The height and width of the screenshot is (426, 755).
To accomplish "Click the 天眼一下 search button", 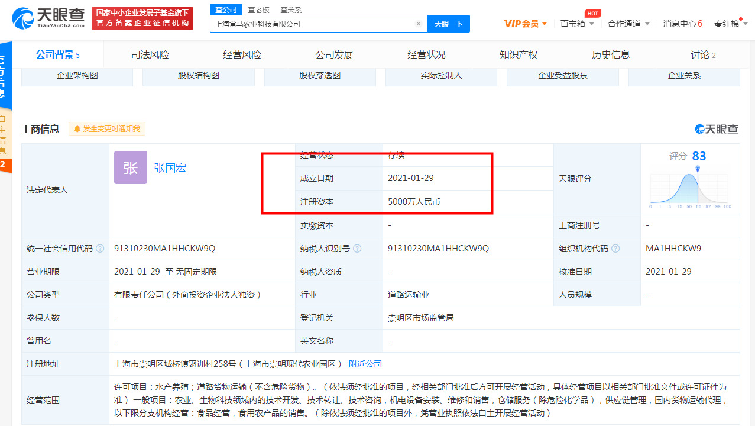I will 449,24.
